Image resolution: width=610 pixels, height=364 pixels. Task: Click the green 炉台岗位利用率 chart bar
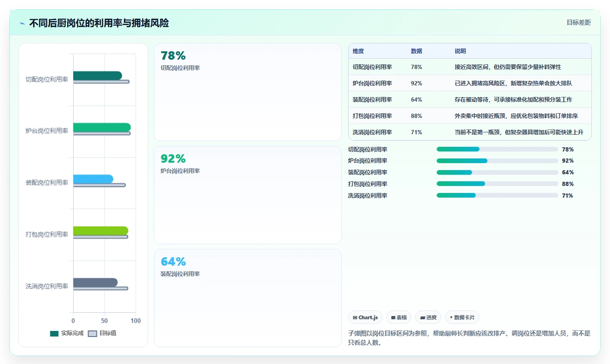pyautogui.click(x=102, y=127)
